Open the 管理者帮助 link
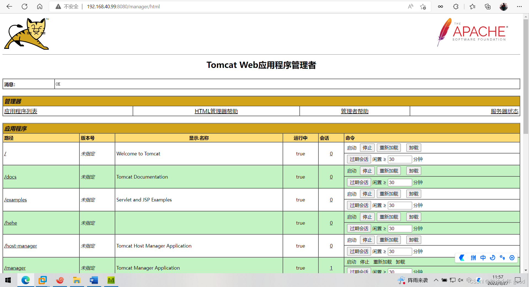529x287 pixels. click(355, 111)
